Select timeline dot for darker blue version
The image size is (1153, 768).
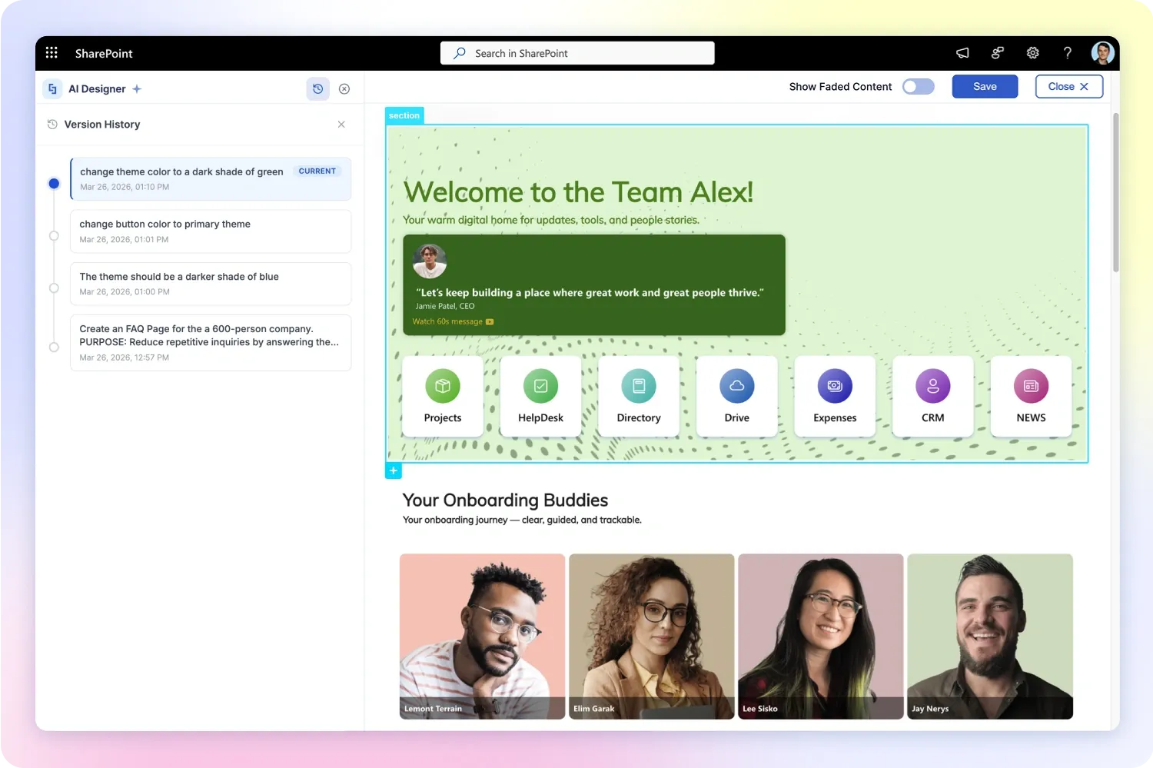click(54, 288)
